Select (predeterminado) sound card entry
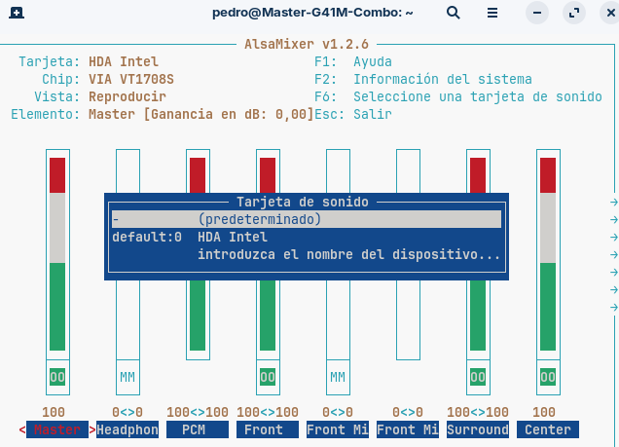Screen dimensions: 619x447 307,219
